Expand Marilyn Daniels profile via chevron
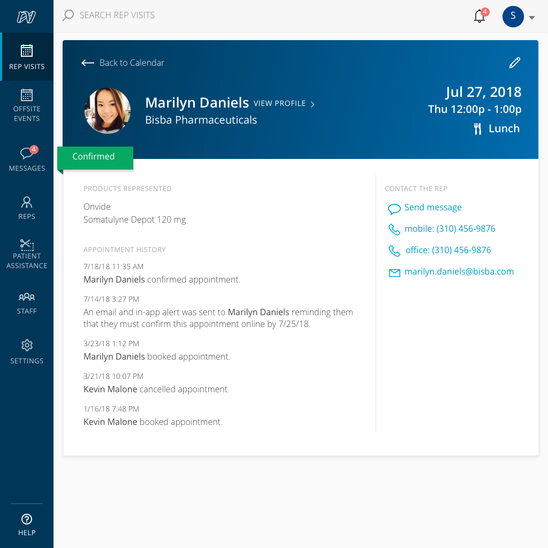 tap(313, 104)
